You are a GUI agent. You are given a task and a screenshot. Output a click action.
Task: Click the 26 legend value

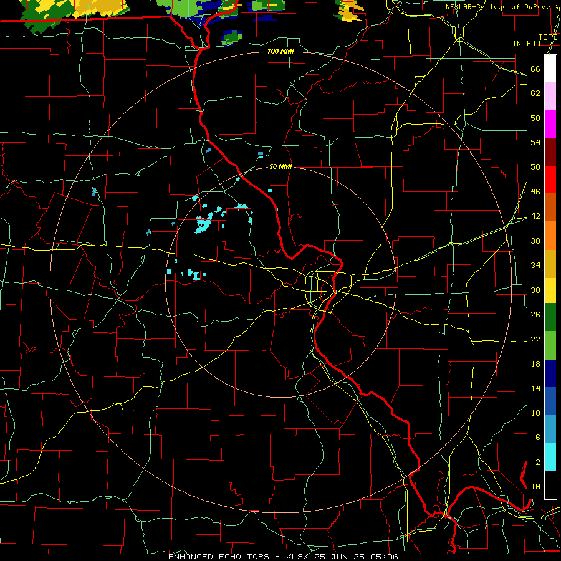coord(535,315)
